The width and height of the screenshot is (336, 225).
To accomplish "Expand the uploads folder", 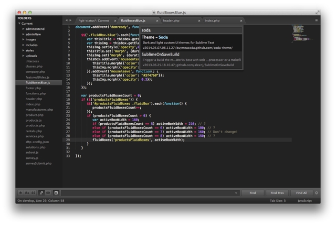I will (23, 56).
